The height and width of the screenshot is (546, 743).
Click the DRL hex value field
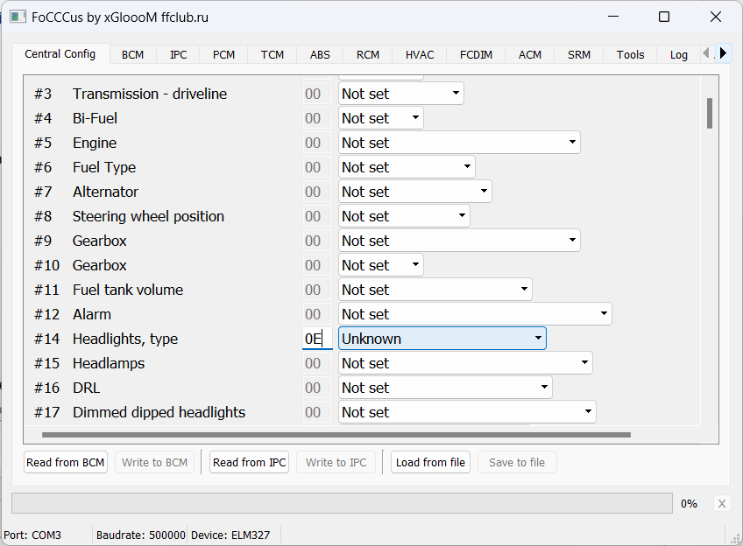pos(317,388)
